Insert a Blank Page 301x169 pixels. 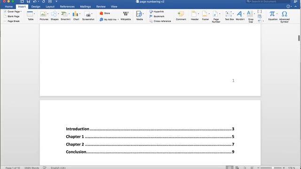[x=11, y=16]
